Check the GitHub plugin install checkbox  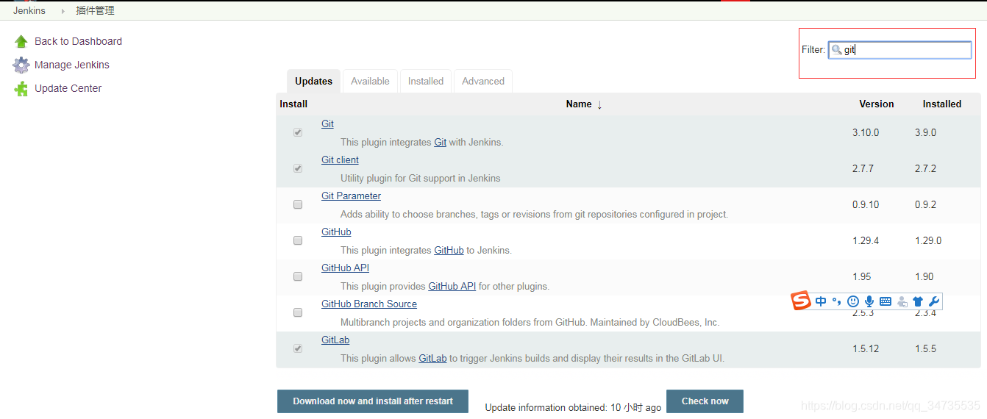tap(298, 240)
